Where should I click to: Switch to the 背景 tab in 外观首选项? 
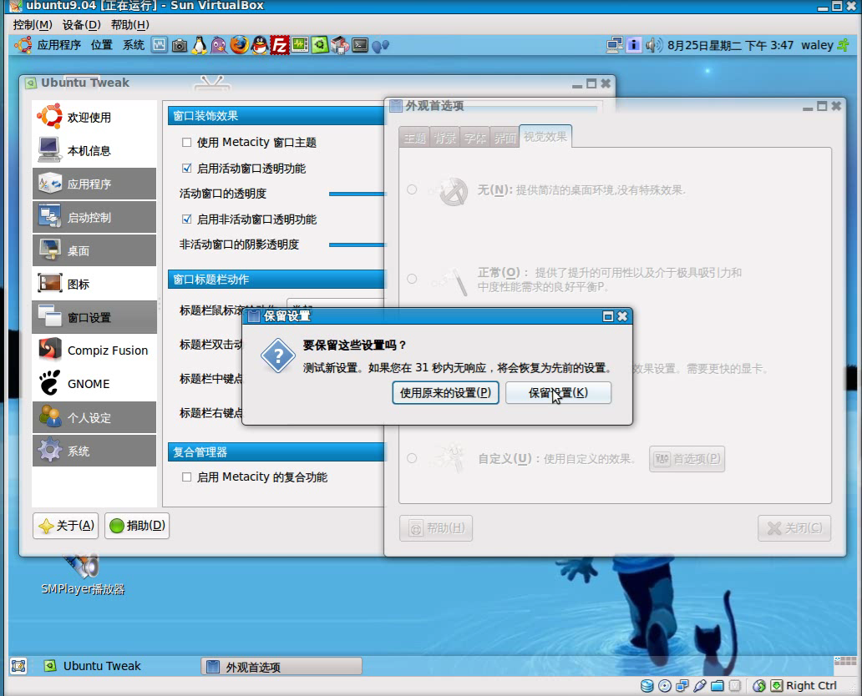point(444,138)
